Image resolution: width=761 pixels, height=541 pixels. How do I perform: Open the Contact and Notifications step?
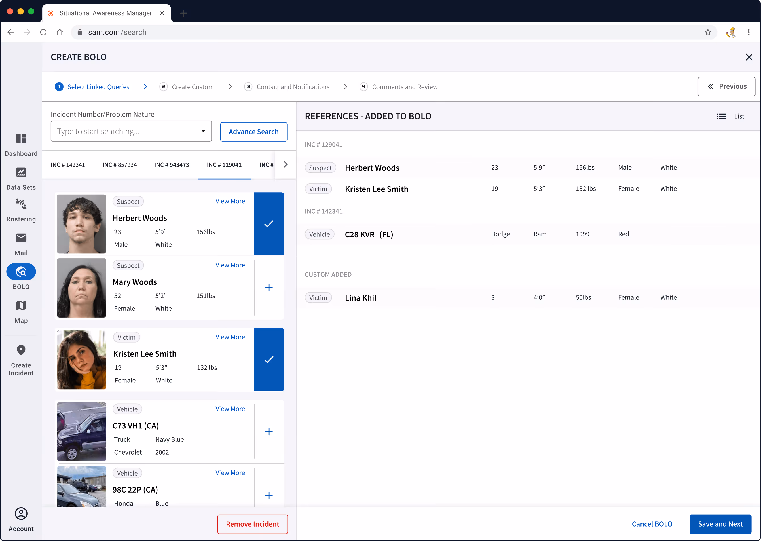[293, 86]
